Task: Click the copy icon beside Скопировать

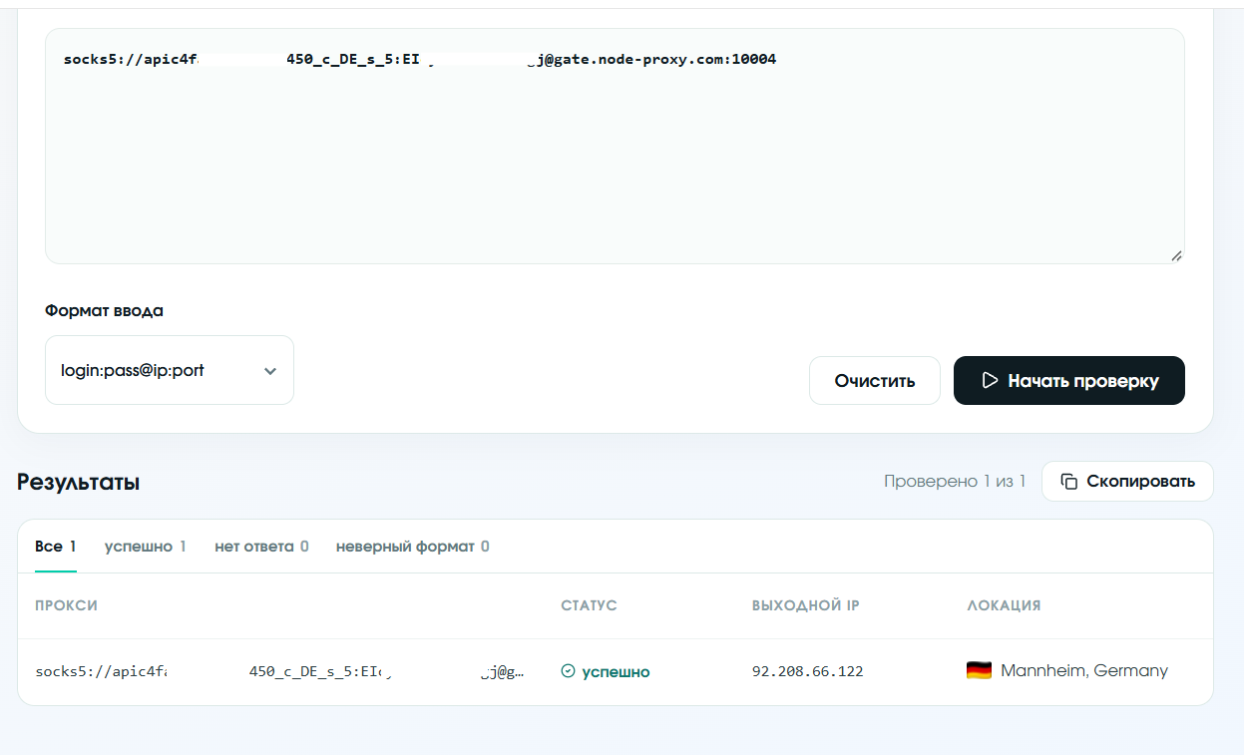Action: click(1068, 482)
